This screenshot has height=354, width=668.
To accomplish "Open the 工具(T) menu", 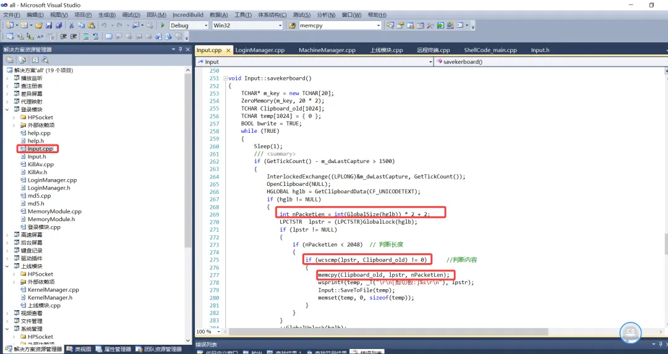I will click(x=243, y=15).
